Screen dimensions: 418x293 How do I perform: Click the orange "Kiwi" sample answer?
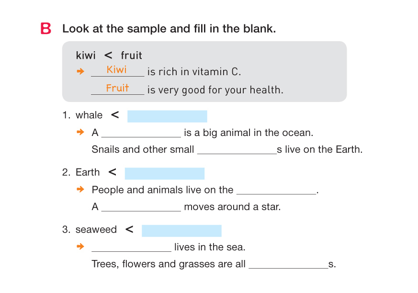(x=117, y=70)
